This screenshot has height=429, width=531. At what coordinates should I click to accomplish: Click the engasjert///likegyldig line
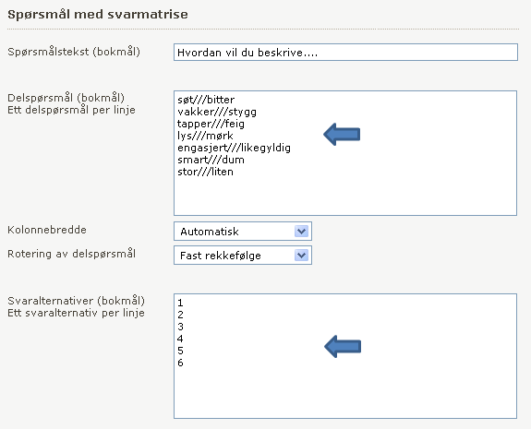click(234, 148)
